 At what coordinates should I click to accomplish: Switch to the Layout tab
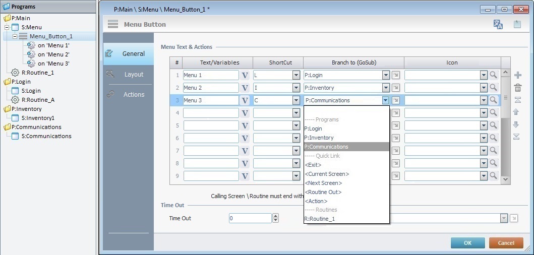[x=134, y=74]
